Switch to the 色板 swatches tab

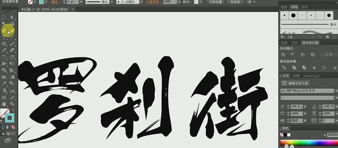tap(284, 7)
